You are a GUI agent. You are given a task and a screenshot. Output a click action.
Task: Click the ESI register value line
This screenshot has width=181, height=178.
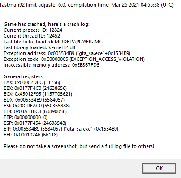click(37, 106)
